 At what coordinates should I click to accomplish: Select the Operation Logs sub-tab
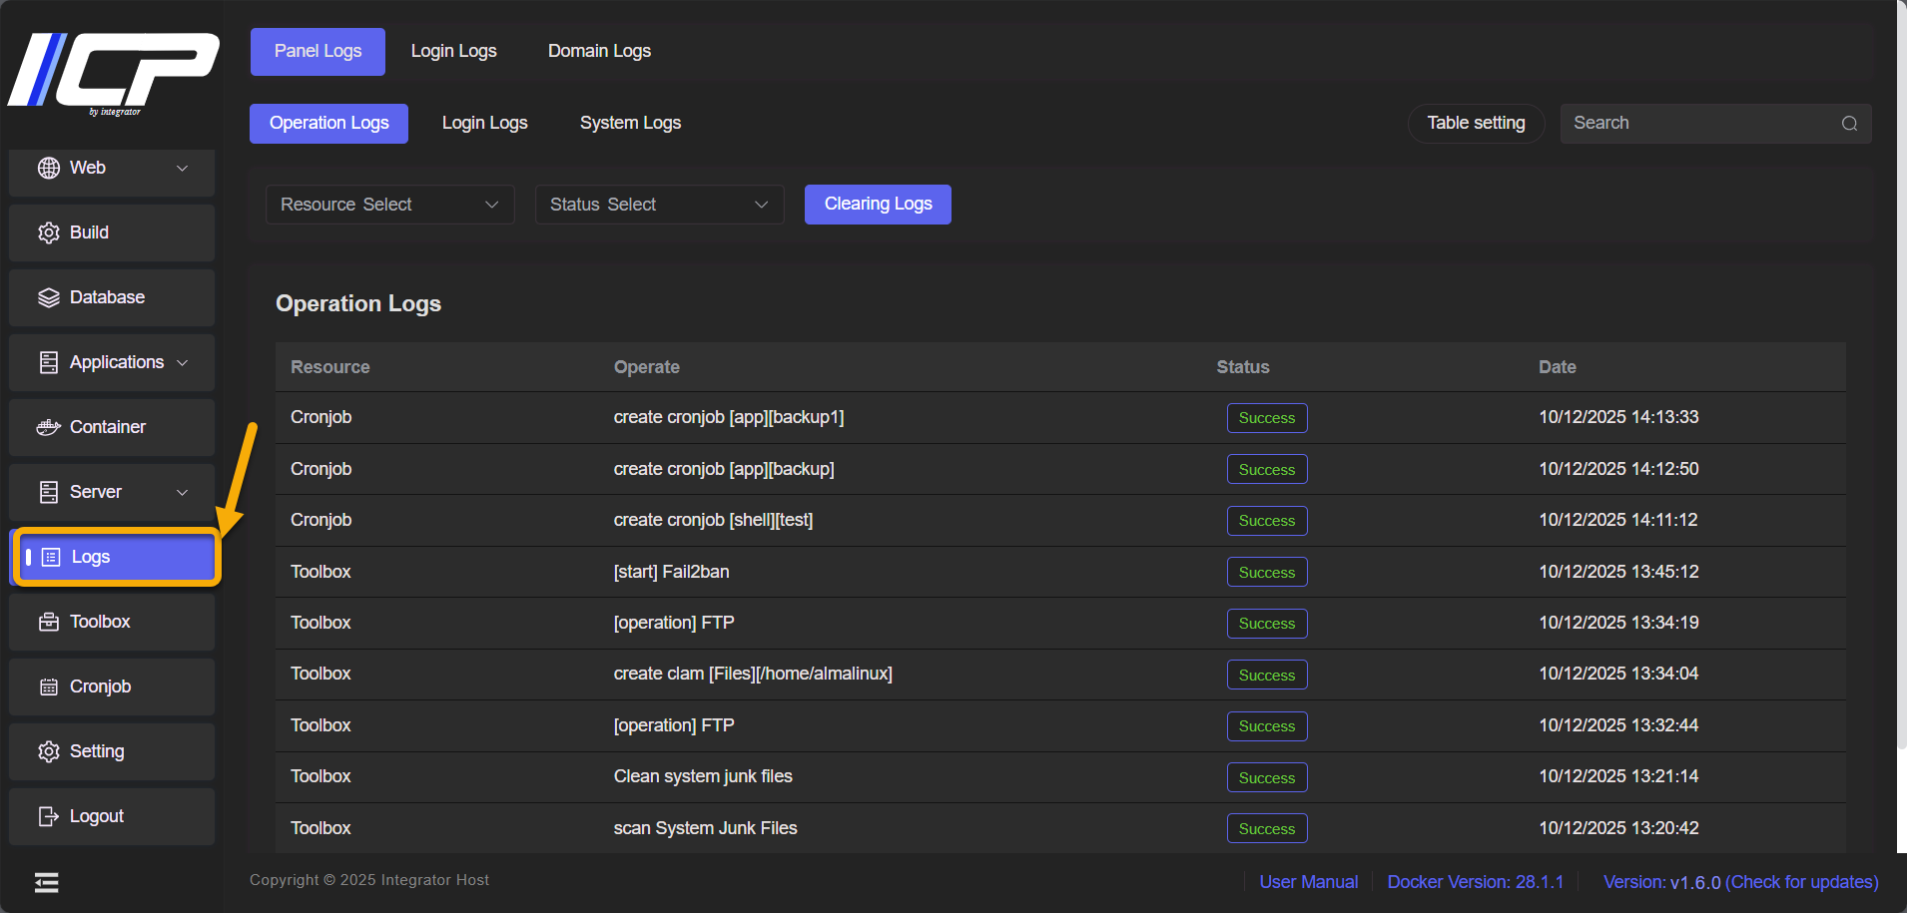click(329, 124)
